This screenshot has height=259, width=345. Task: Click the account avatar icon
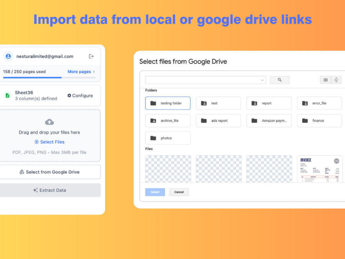coord(8,56)
